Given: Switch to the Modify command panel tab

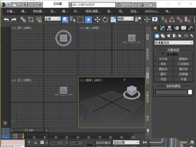Looking at the screenshot, I should [162, 28].
